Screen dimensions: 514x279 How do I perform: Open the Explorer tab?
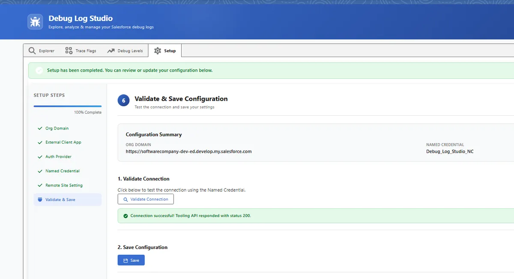pos(42,51)
